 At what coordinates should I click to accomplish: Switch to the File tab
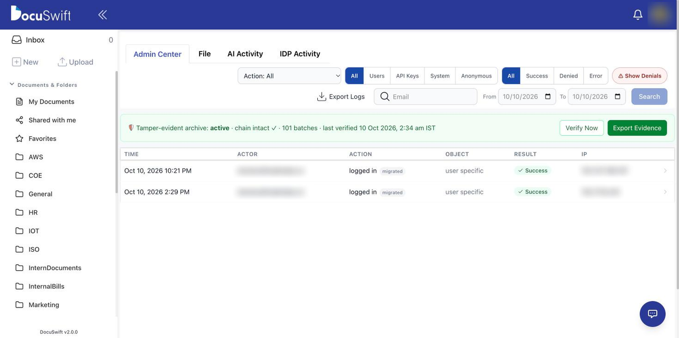point(205,54)
